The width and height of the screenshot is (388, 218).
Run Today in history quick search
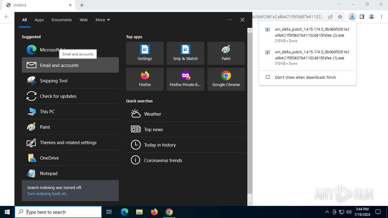[186, 145]
